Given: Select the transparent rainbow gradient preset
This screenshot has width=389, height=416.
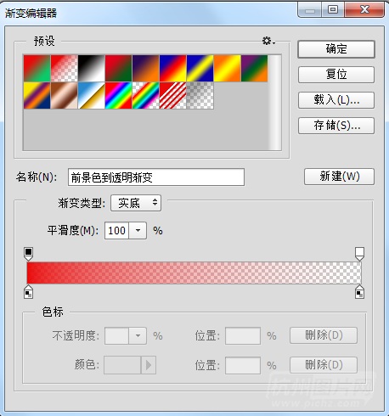Looking at the screenshot, I should point(146,96).
